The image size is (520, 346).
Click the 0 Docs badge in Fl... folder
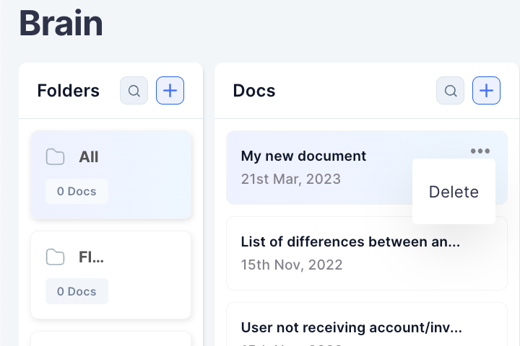click(x=77, y=291)
